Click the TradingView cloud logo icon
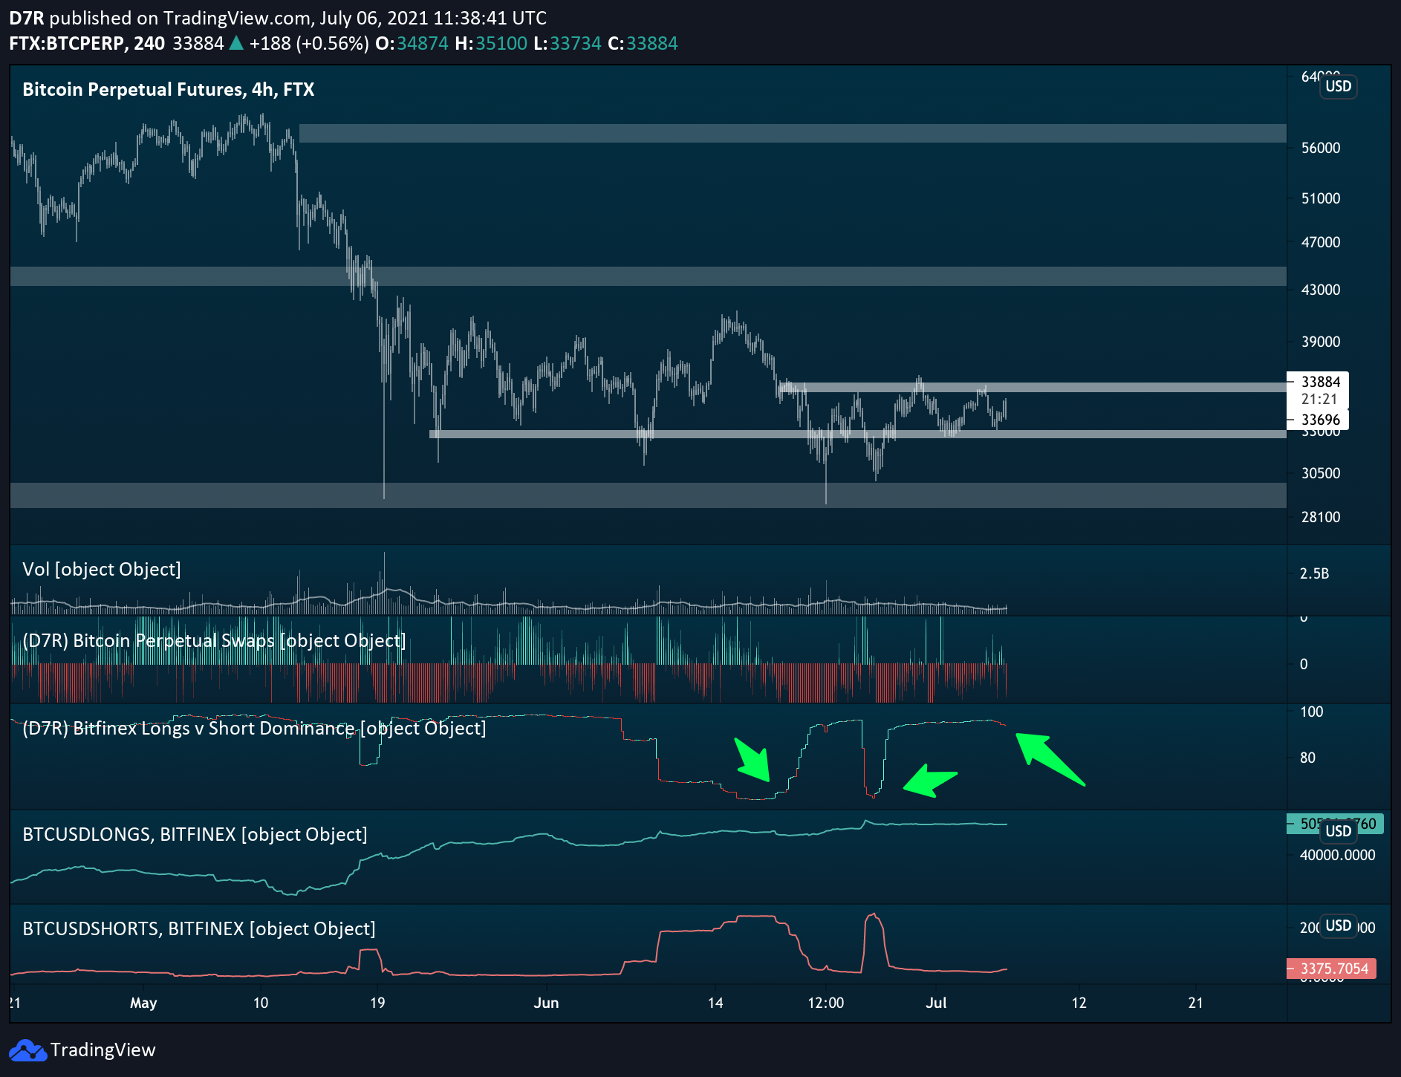This screenshot has width=1401, height=1077. [27, 1050]
